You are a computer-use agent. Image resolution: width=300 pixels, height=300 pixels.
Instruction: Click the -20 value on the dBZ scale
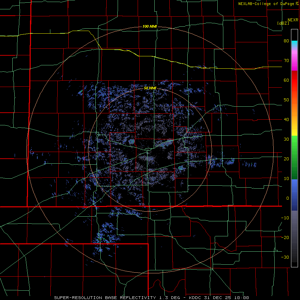(285, 238)
